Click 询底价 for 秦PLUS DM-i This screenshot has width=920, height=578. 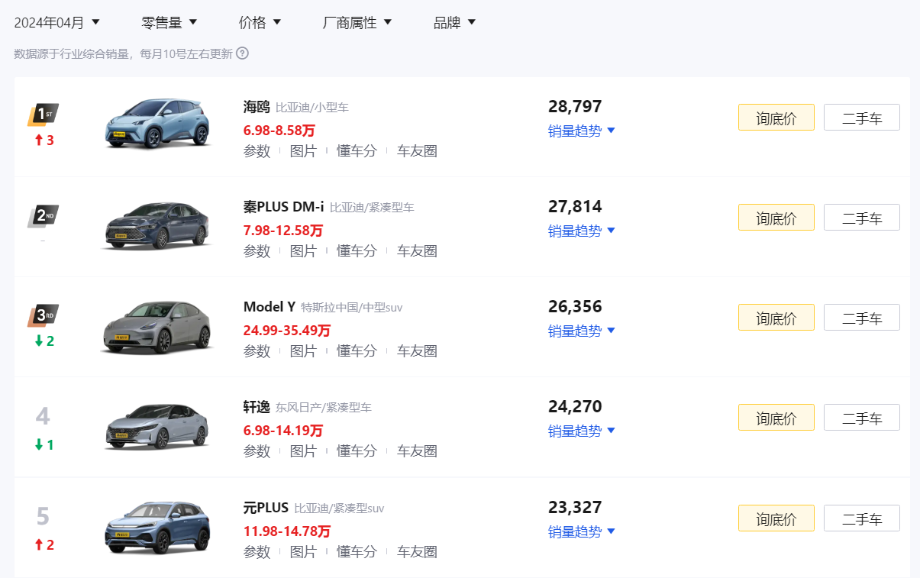click(x=776, y=218)
